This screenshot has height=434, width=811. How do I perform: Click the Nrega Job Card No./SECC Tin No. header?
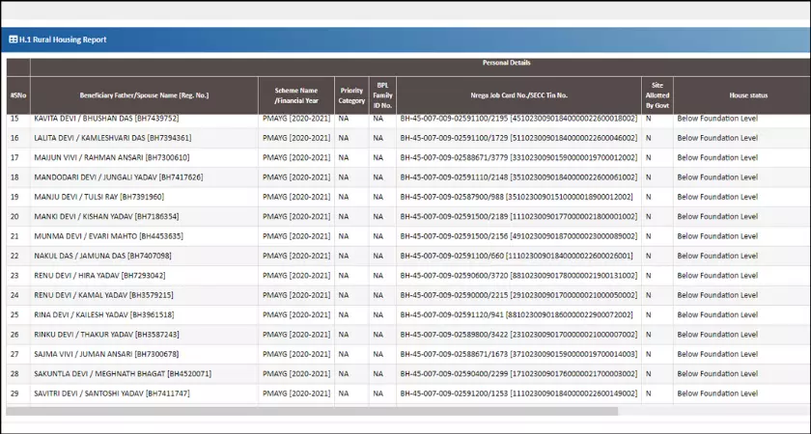(518, 95)
